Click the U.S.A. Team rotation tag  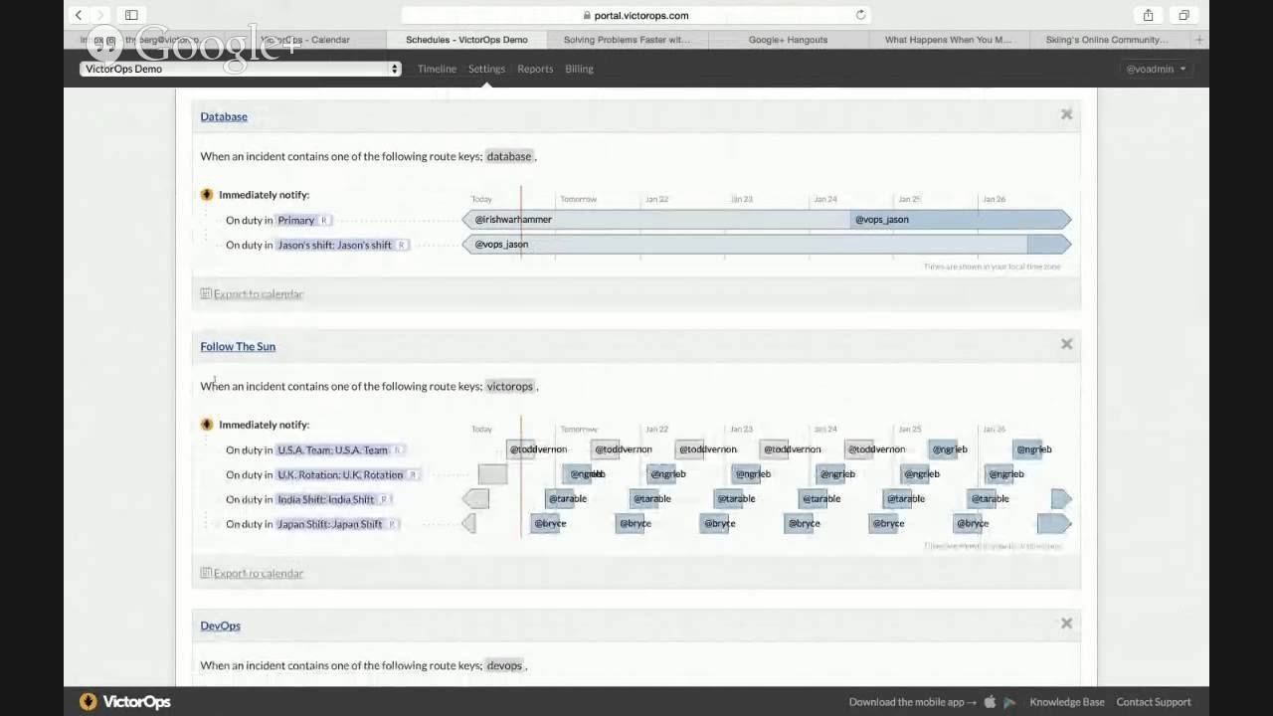340,449
